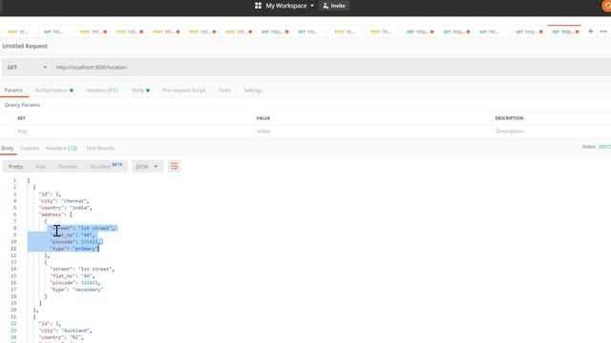This screenshot has width=611, height=343.
Task: Select the active GET request tab with orange underline
Action: pos(564,31)
